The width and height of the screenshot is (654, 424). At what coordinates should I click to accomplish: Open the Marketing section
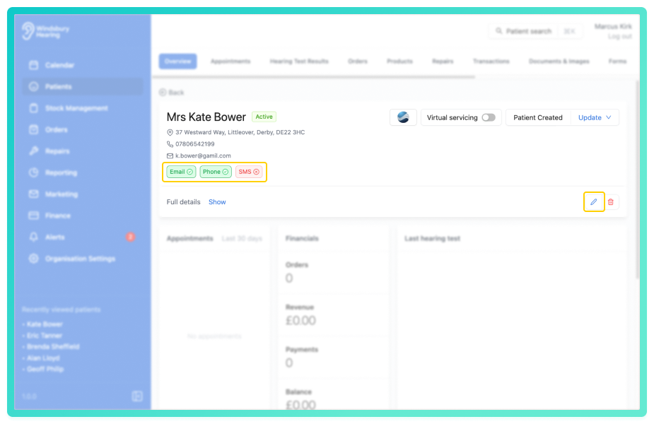click(82, 194)
